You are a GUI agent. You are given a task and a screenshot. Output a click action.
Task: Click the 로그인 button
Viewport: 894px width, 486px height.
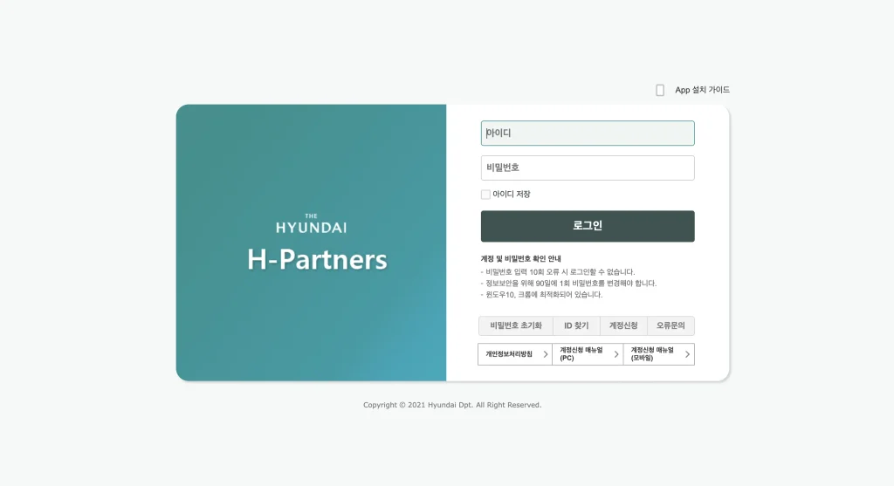point(588,226)
